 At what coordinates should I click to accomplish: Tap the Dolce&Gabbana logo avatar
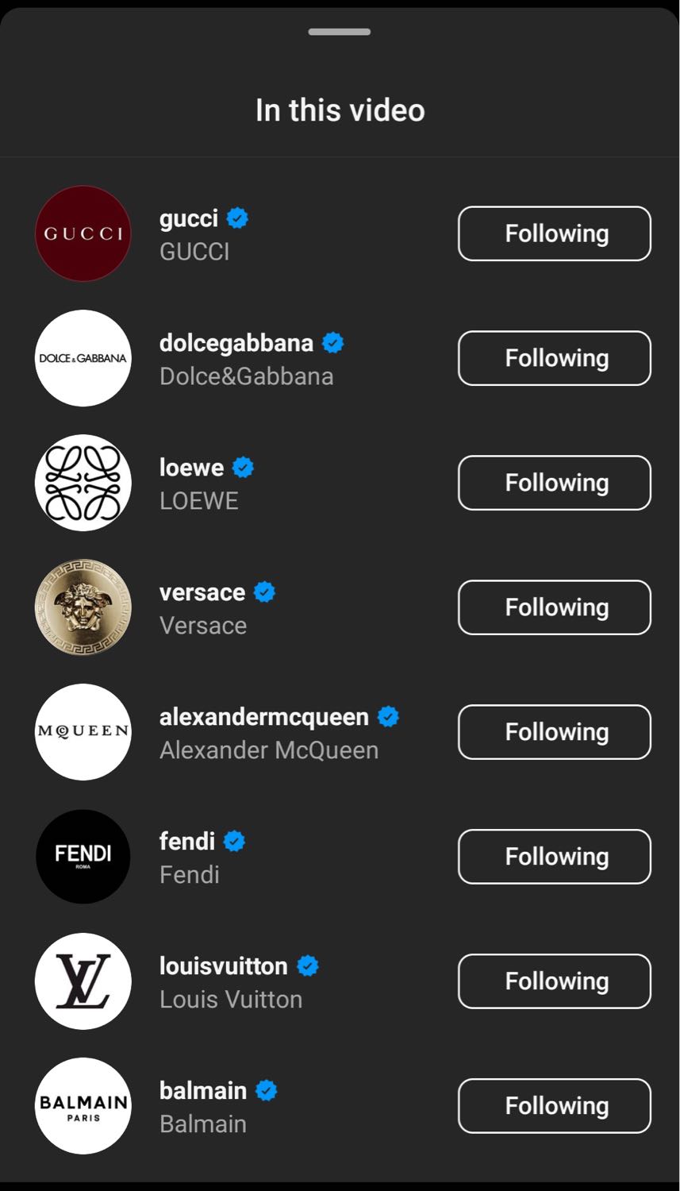[83, 358]
